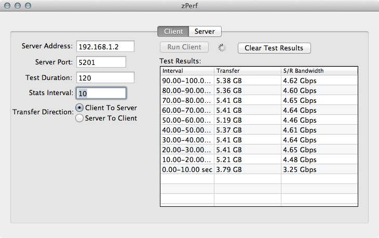Click the Stats Interval field
The image size is (379, 238).
coord(101,93)
